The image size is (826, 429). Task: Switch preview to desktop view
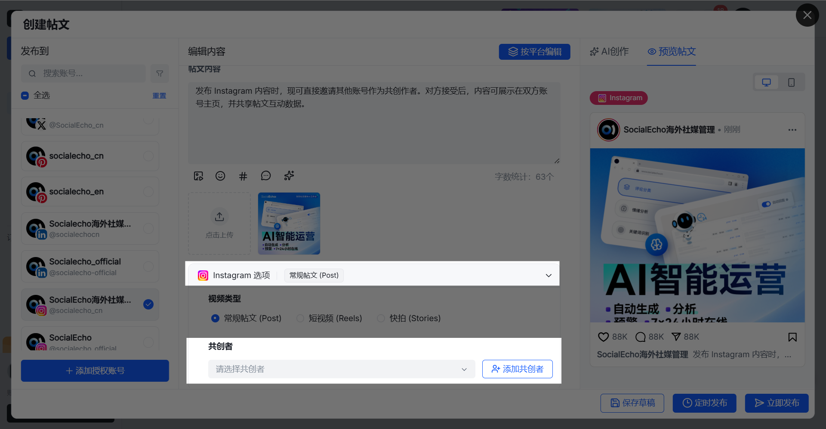[767, 82]
